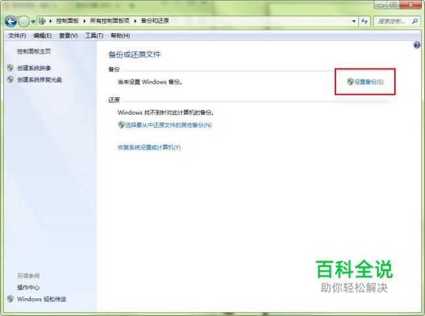The height and width of the screenshot is (316, 425).
Task: Click 所有控制面板项 in the breadcrumb path
Action: pyautogui.click(x=110, y=21)
